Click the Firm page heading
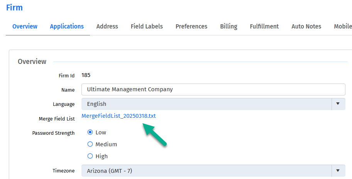352x179 pixels. tap(14, 7)
